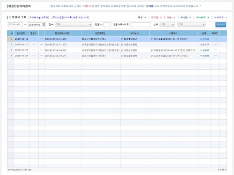234x175 pixels.
Task: Click row number 1 cell
Action: tap(10, 39)
